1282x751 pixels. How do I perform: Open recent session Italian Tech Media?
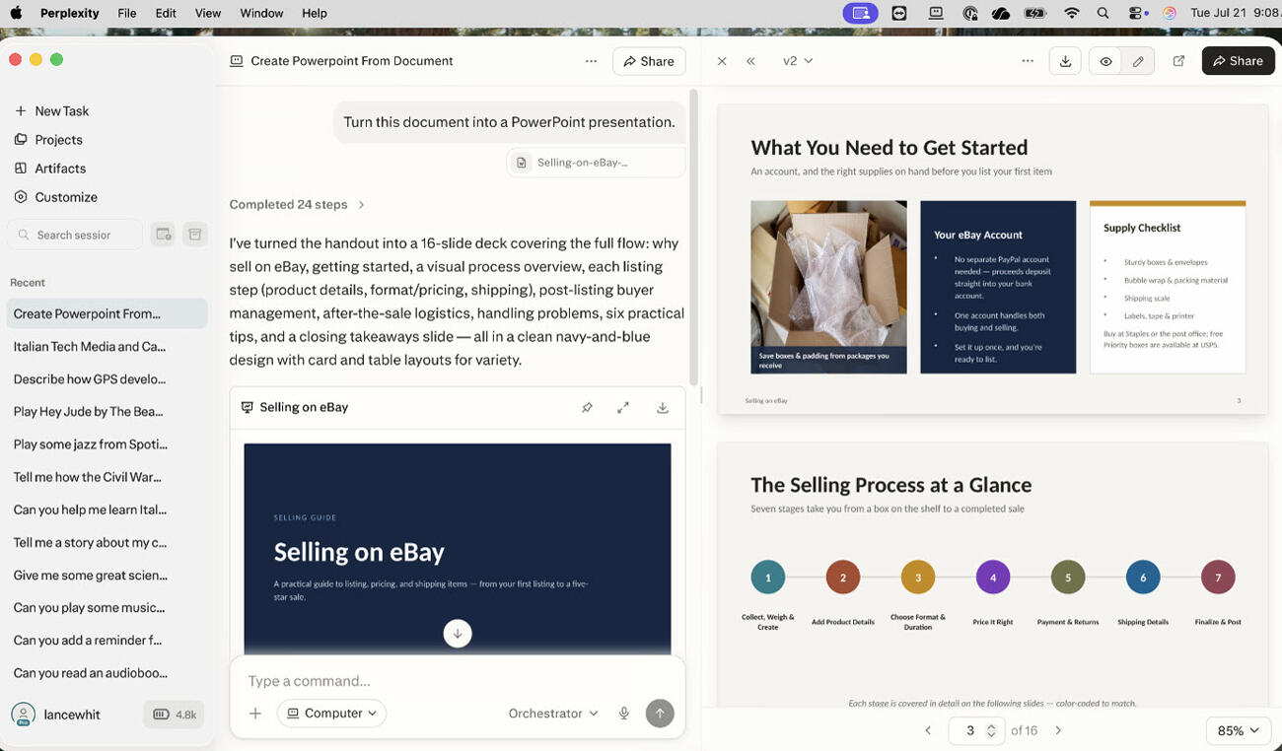pos(107,347)
